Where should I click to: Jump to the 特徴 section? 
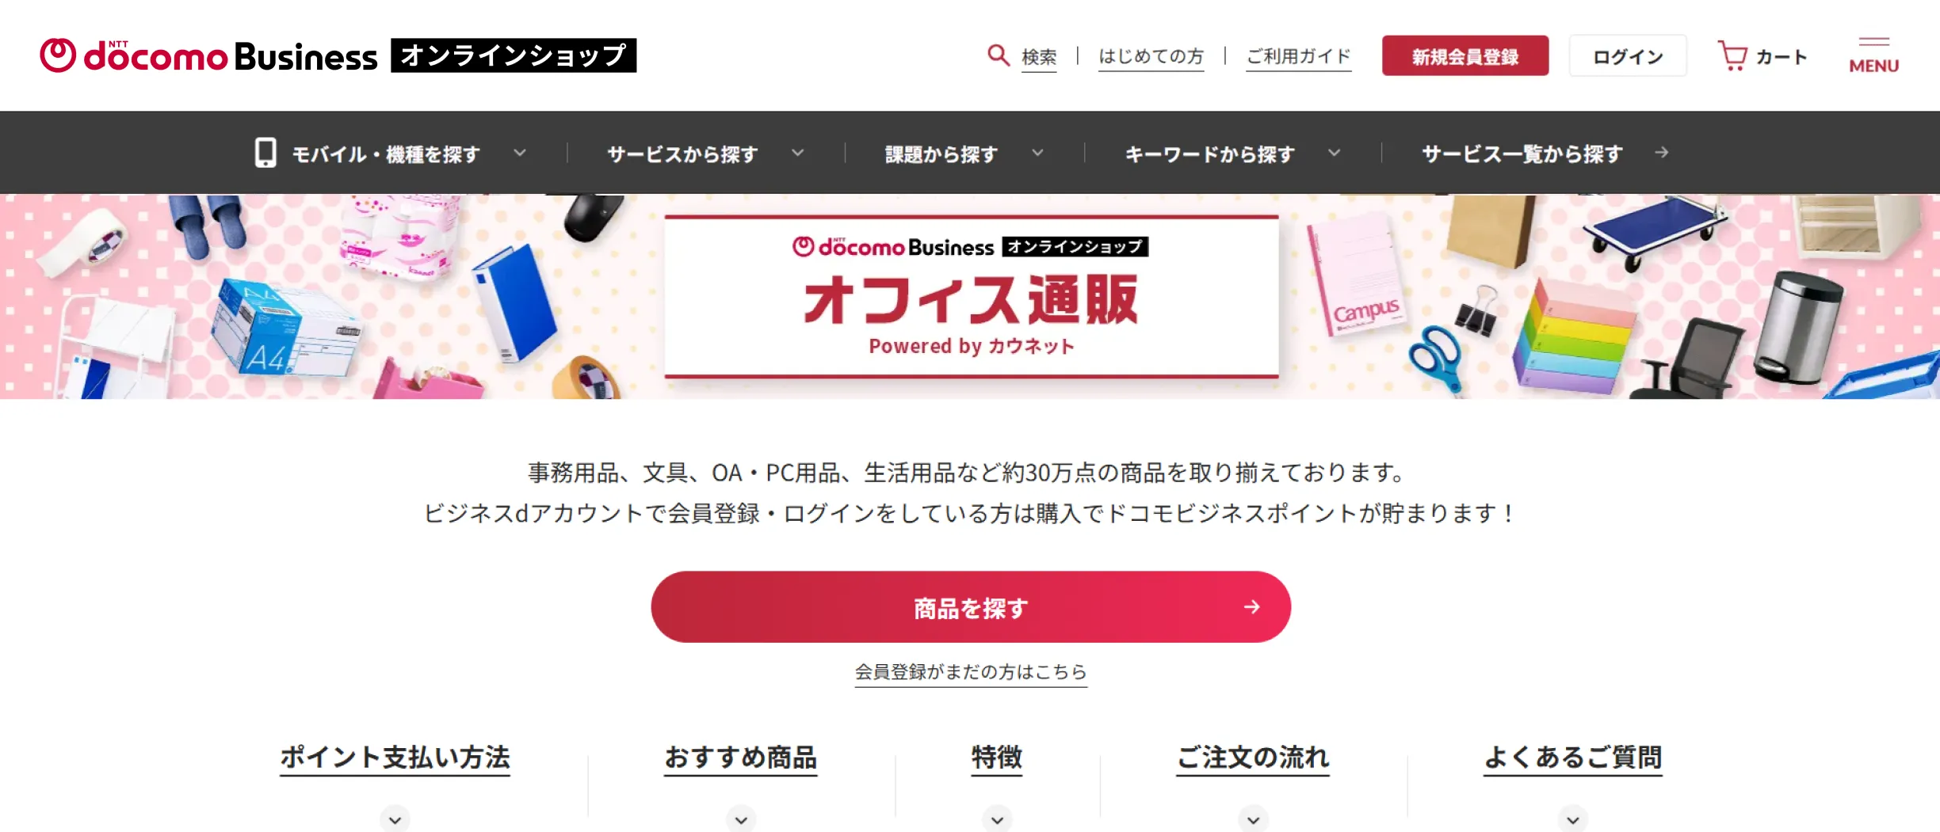click(x=997, y=758)
